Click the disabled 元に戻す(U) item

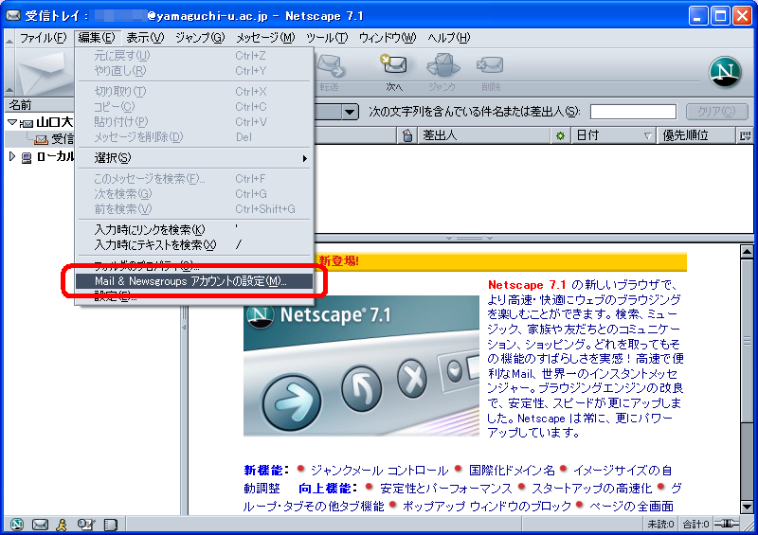194,56
